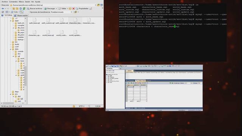Screen dimensions: 242x136
Task: Open the Editar dropdown arrow
Action: [68, 9]
